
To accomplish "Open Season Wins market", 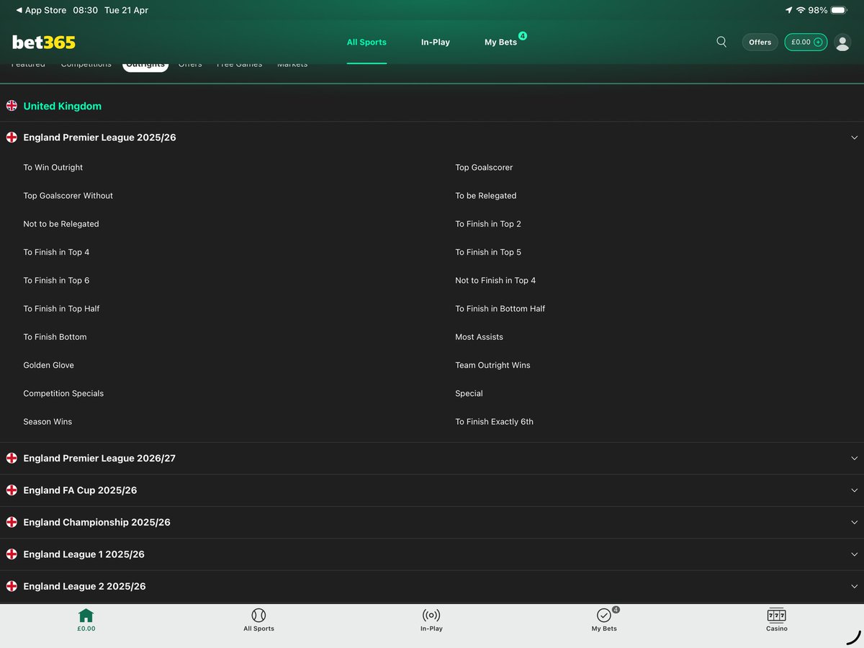I will tap(48, 422).
